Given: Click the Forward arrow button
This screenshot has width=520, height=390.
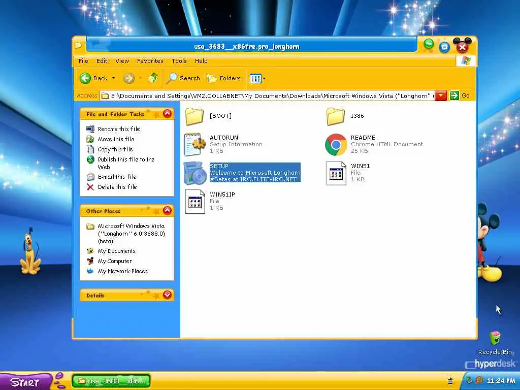Looking at the screenshot, I should tap(128, 79).
